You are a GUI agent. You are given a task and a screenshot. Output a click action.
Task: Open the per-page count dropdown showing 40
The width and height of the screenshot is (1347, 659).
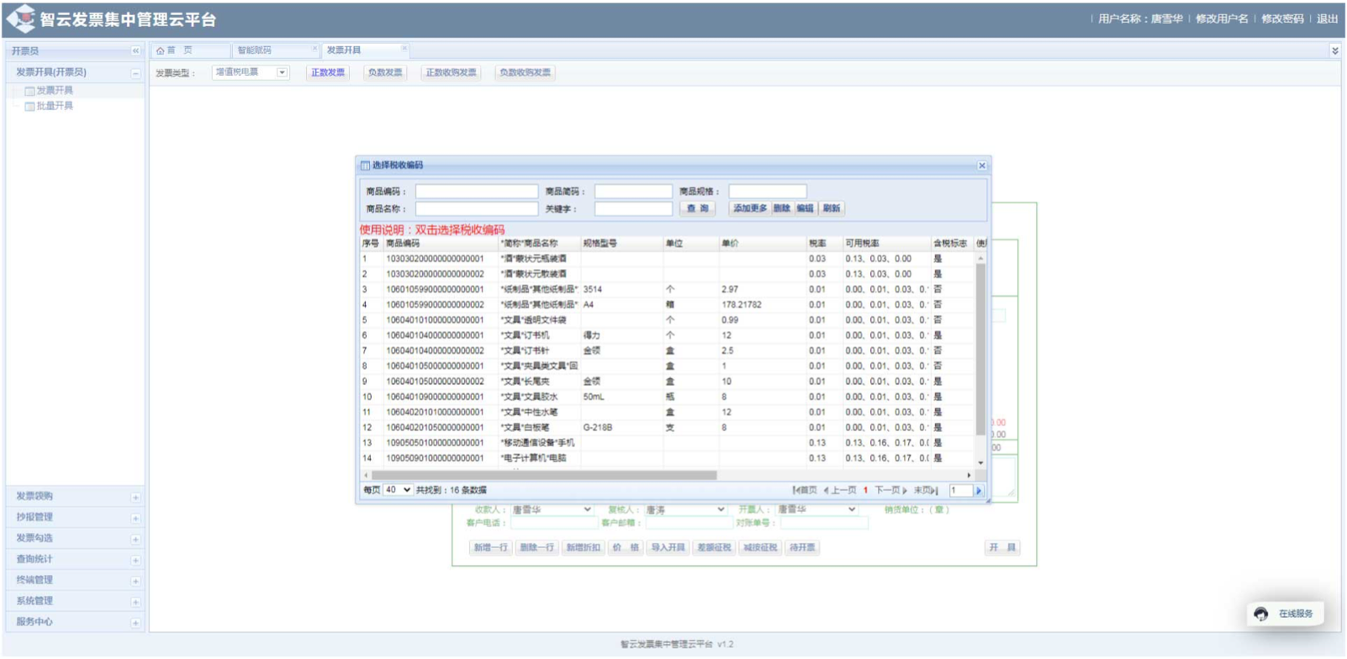(398, 490)
